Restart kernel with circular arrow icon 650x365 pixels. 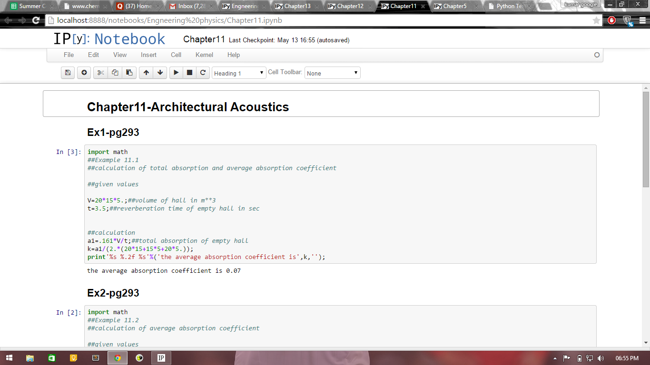(x=203, y=73)
